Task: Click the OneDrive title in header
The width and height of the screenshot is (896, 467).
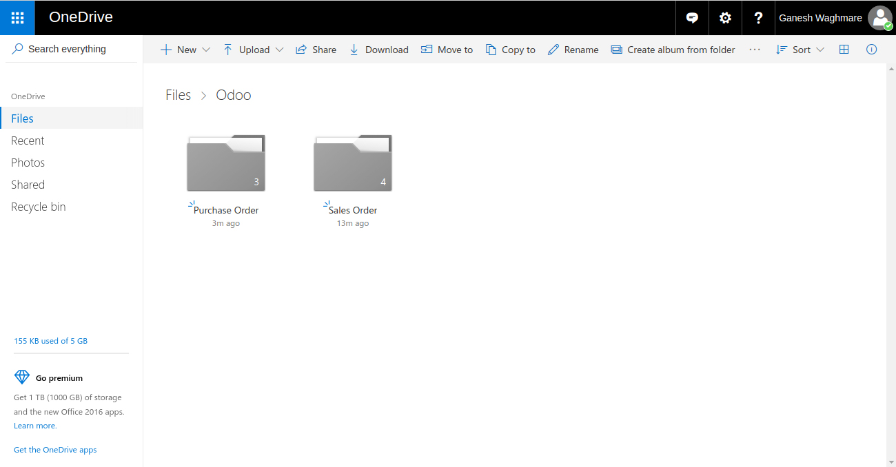Action: pos(81,18)
